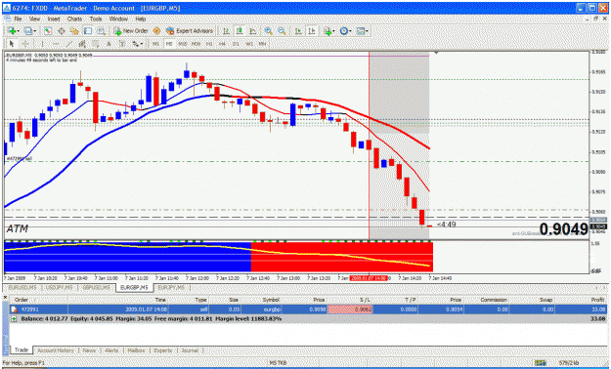
Task: Click the New Order button
Action: [131, 31]
